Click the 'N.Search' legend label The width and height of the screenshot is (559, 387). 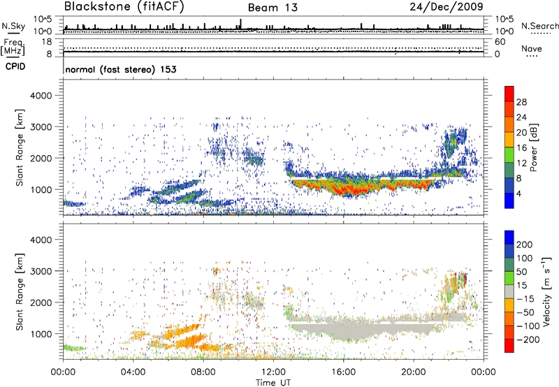point(539,26)
